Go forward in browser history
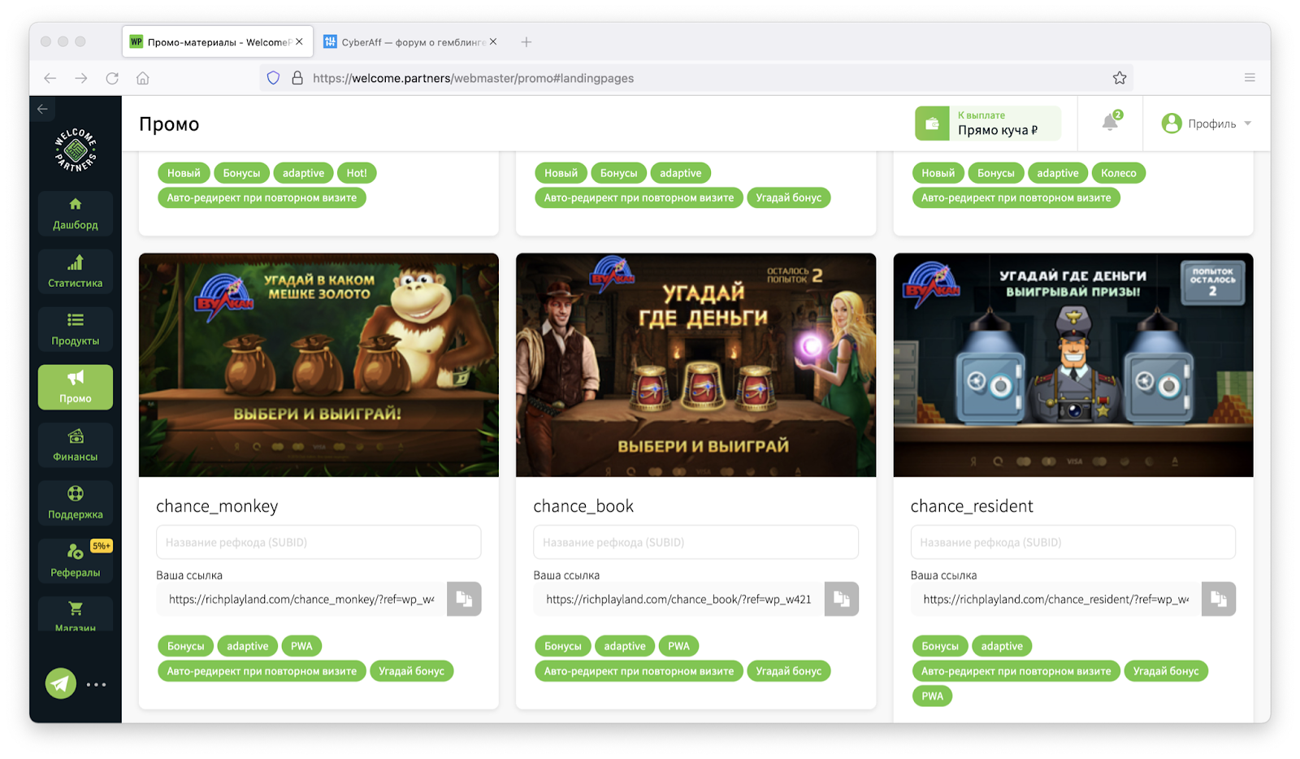The height and width of the screenshot is (759, 1300). tap(81, 78)
